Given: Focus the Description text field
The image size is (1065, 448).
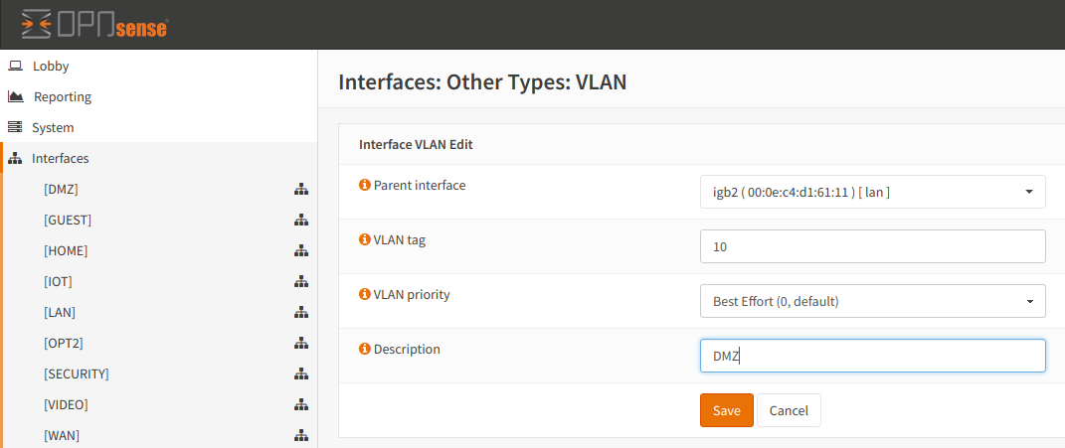Looking at the screenshot, I should click(872, 356).
